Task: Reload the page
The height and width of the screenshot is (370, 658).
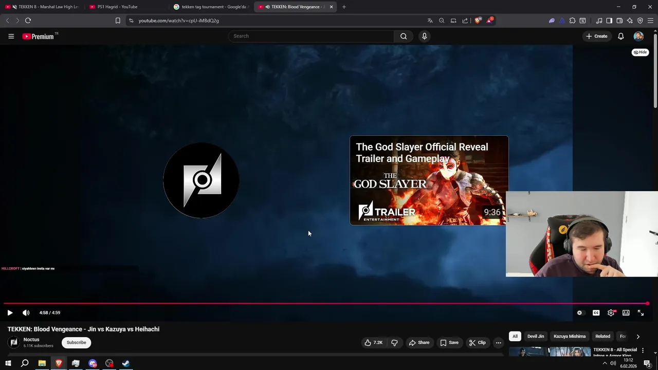Action: pyautogui.click(x=28, y=21)
